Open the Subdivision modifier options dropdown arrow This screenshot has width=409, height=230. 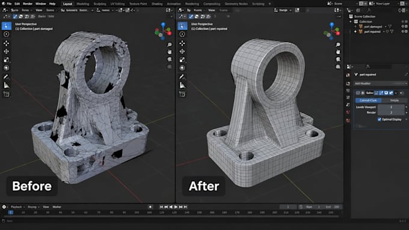(396, 93)
